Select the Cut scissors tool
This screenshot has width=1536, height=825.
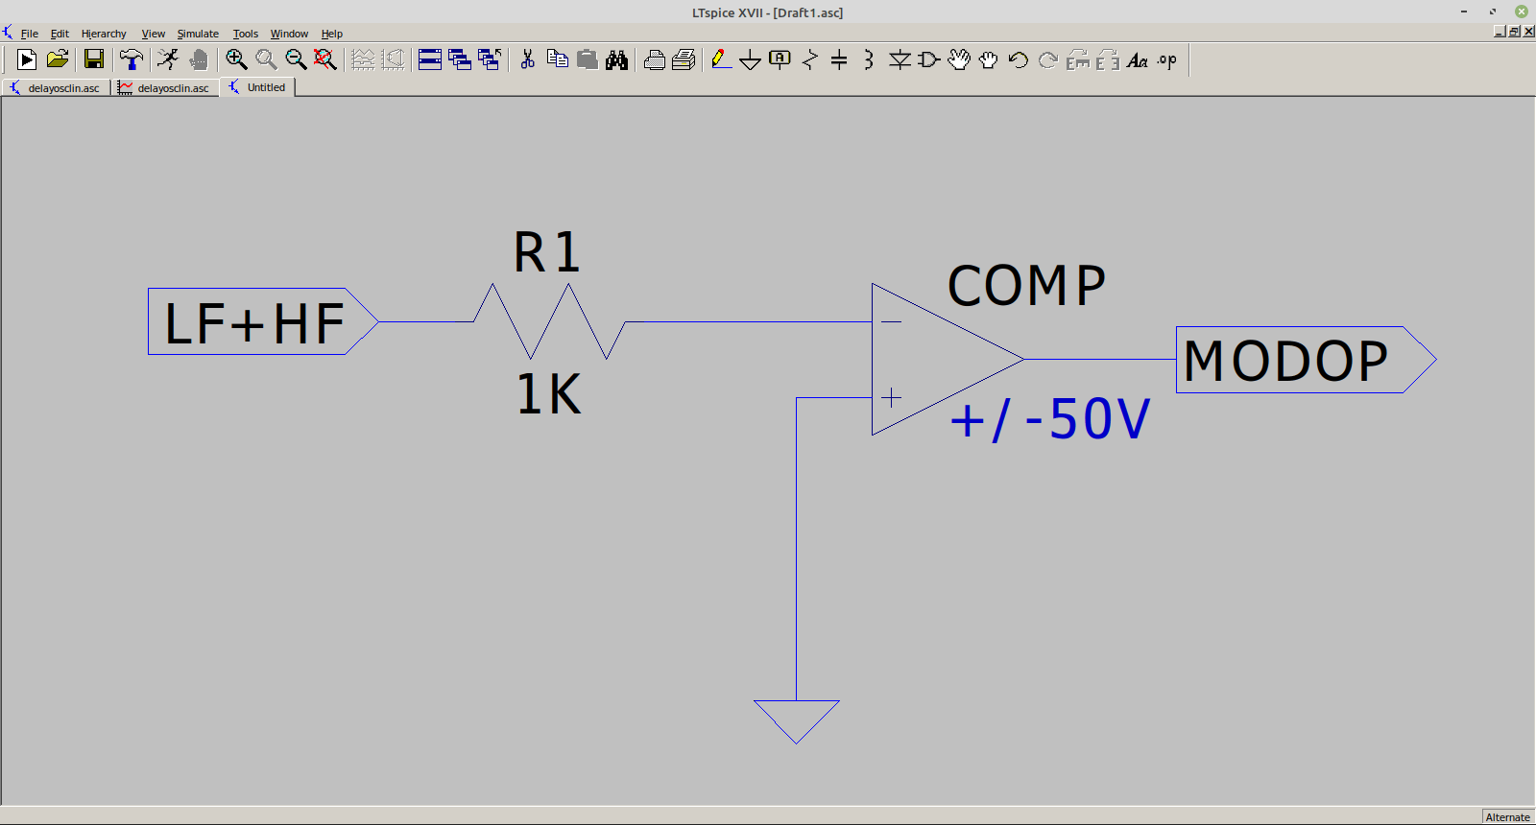click(x=527, y=59)
